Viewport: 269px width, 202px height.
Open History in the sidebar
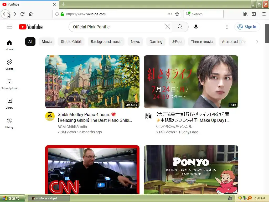point(9,123)
